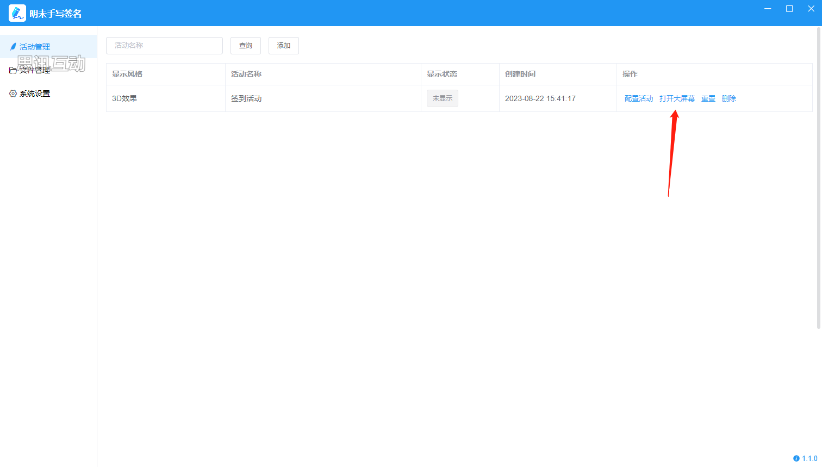Select the 2023-08-22 15:41:17 timestamp cell
822x467 pixels.
[558, 98]
